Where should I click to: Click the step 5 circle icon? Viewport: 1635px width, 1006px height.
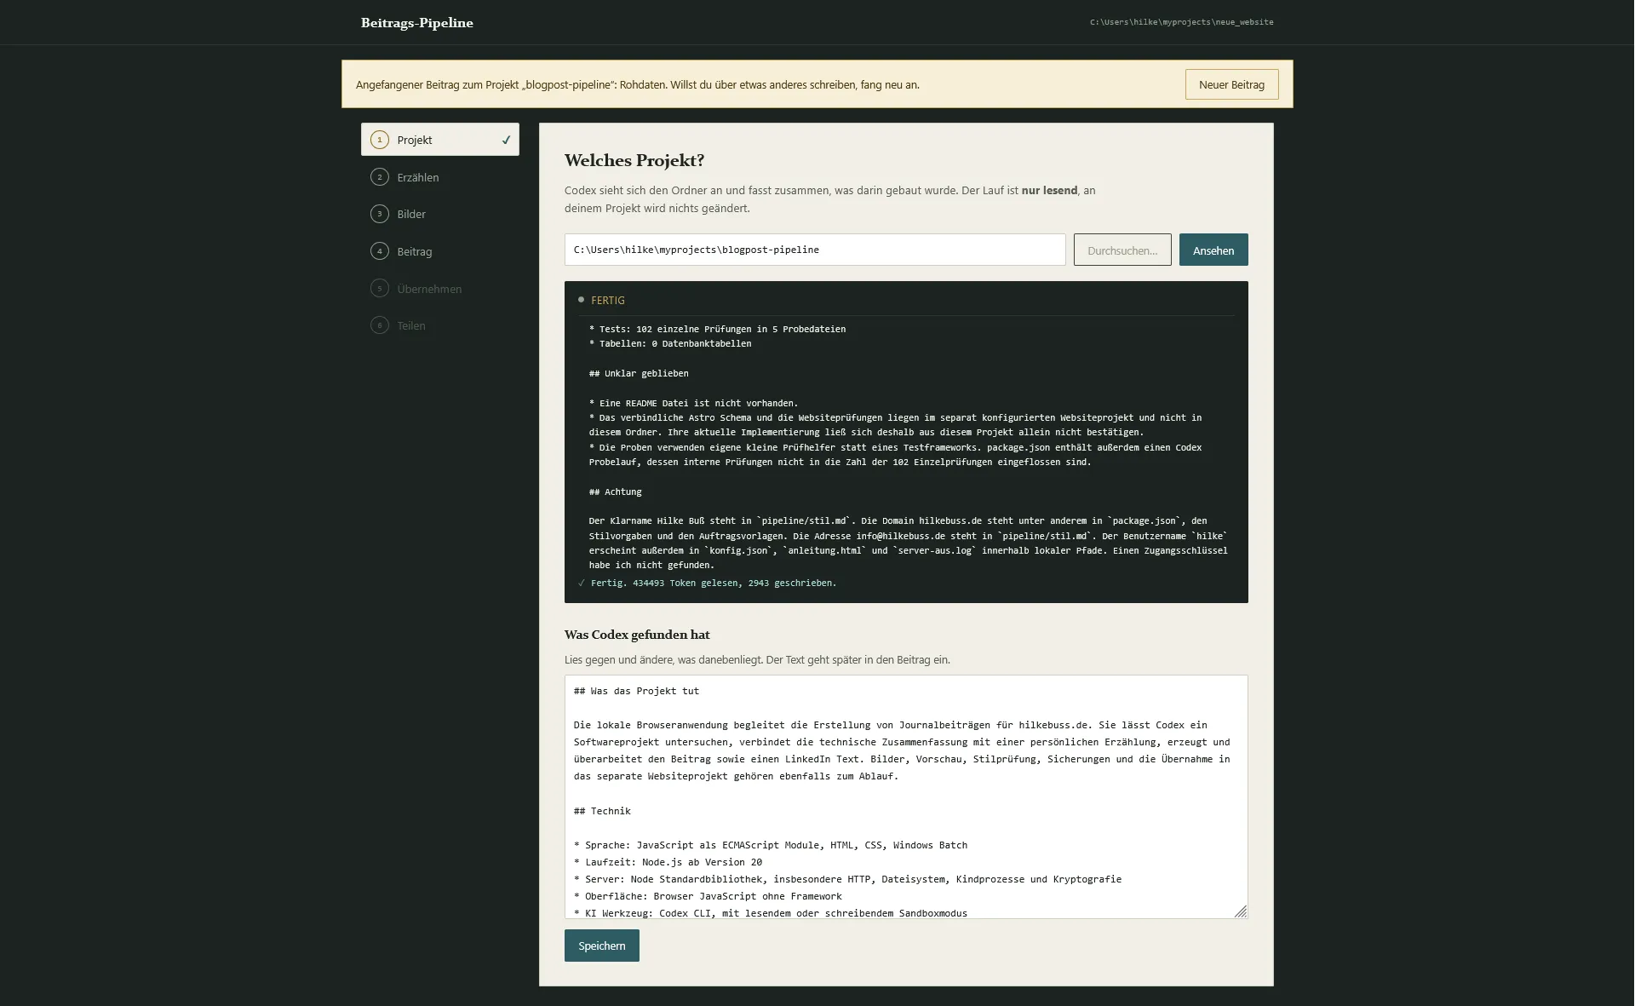click(x=380, y=289)
